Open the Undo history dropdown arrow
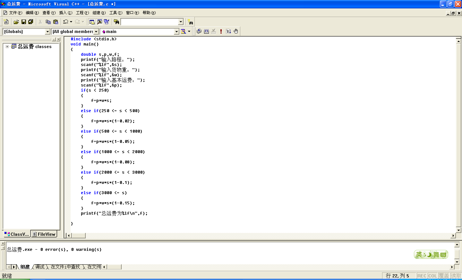This screenshot has width=462, height=280. 71,22
